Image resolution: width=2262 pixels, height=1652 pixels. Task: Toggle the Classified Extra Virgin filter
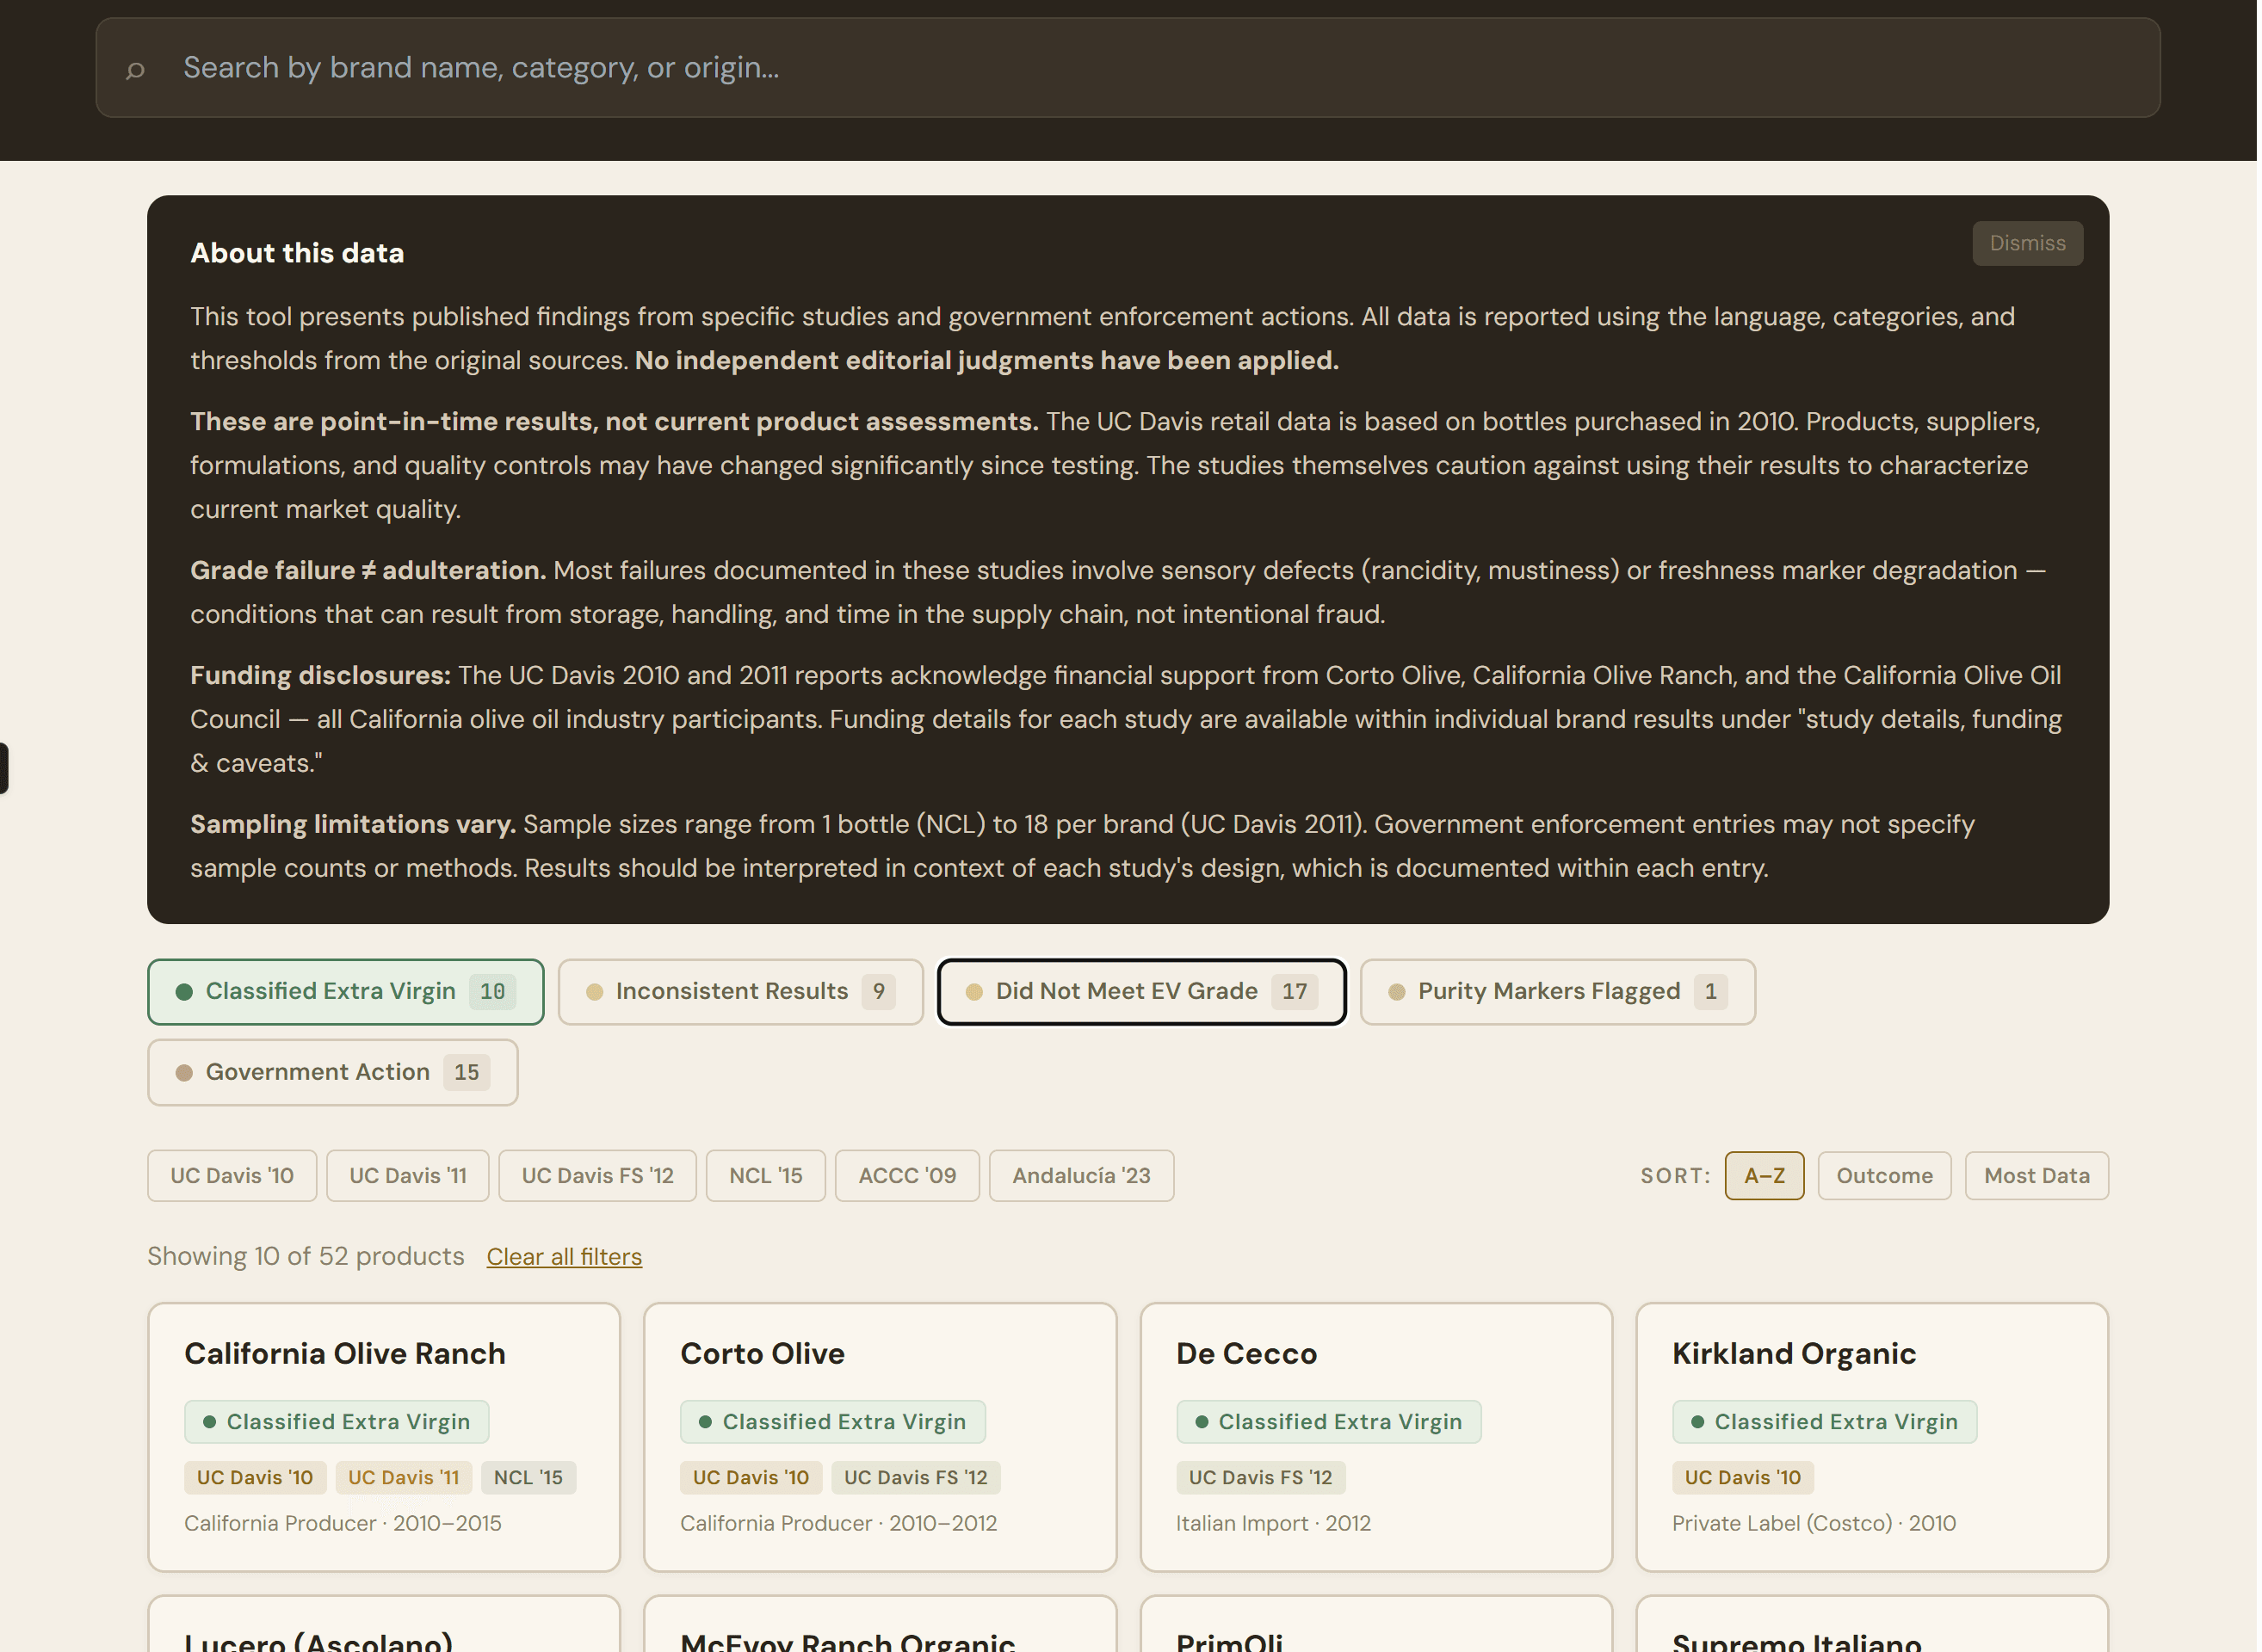(x=346, y=993)
